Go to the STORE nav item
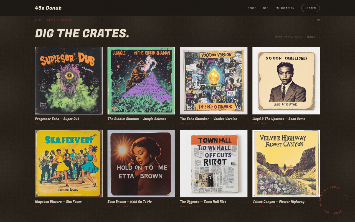Image resolution: width=355 pixels, height=222 pixels. tap(252, 8)
